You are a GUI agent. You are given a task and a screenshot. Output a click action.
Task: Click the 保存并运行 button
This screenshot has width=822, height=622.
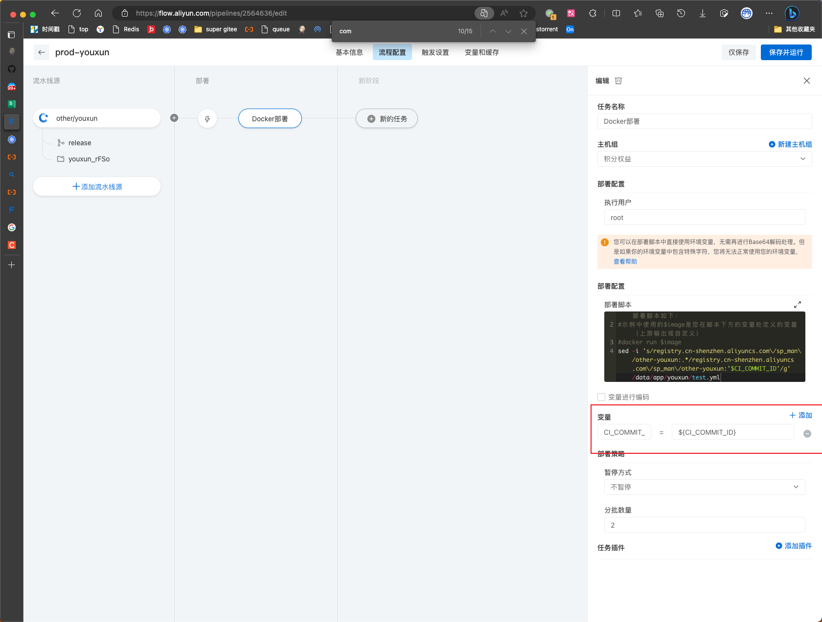786,52
